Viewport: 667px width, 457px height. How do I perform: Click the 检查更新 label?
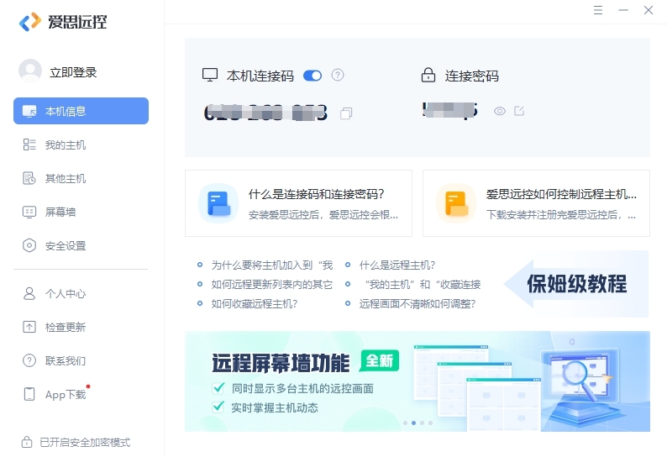(66, 327)
